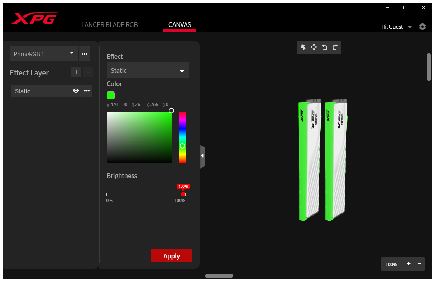This screenshot has width=435, height=282.
Task: Click the undo arrow icon
Action: click(x=325, y=47)
